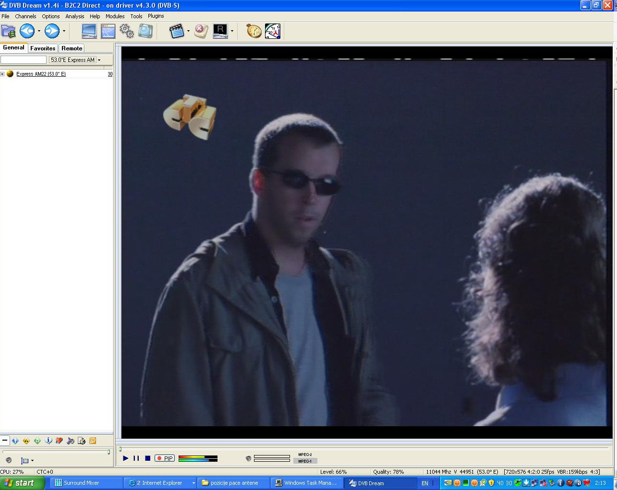Click the upper volume level bar
This screenshot has height=490, width=617.
click(x=272, y=456)
